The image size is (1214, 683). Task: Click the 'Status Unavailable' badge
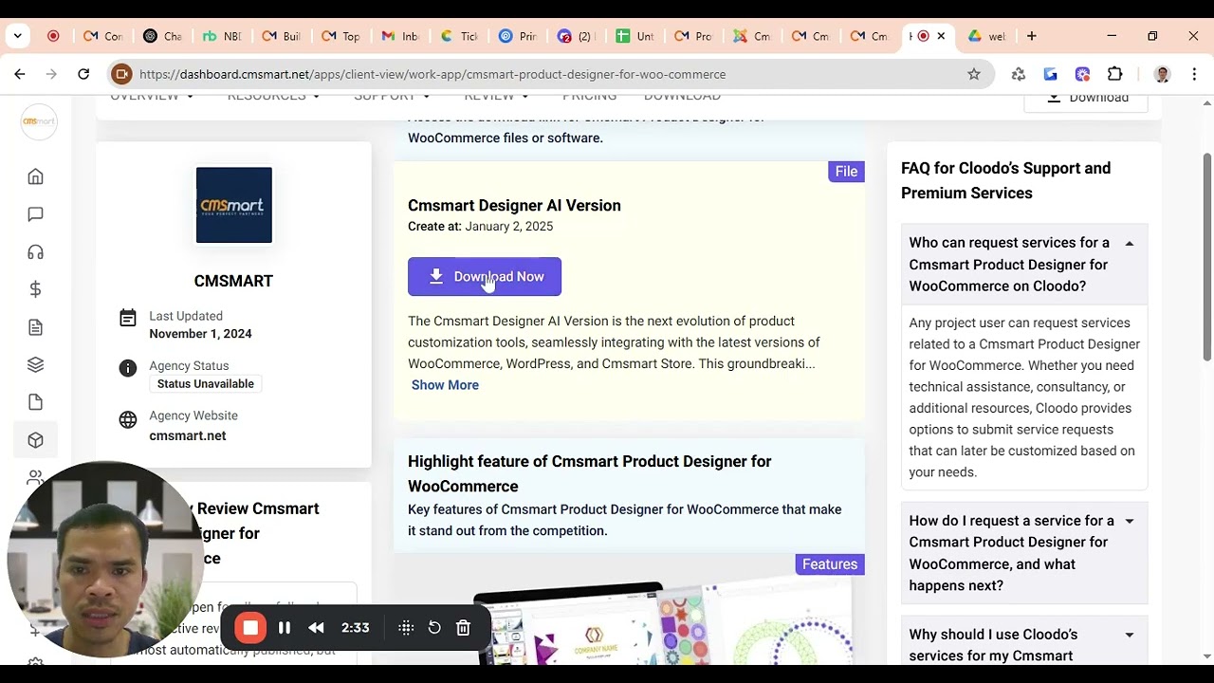206,384
